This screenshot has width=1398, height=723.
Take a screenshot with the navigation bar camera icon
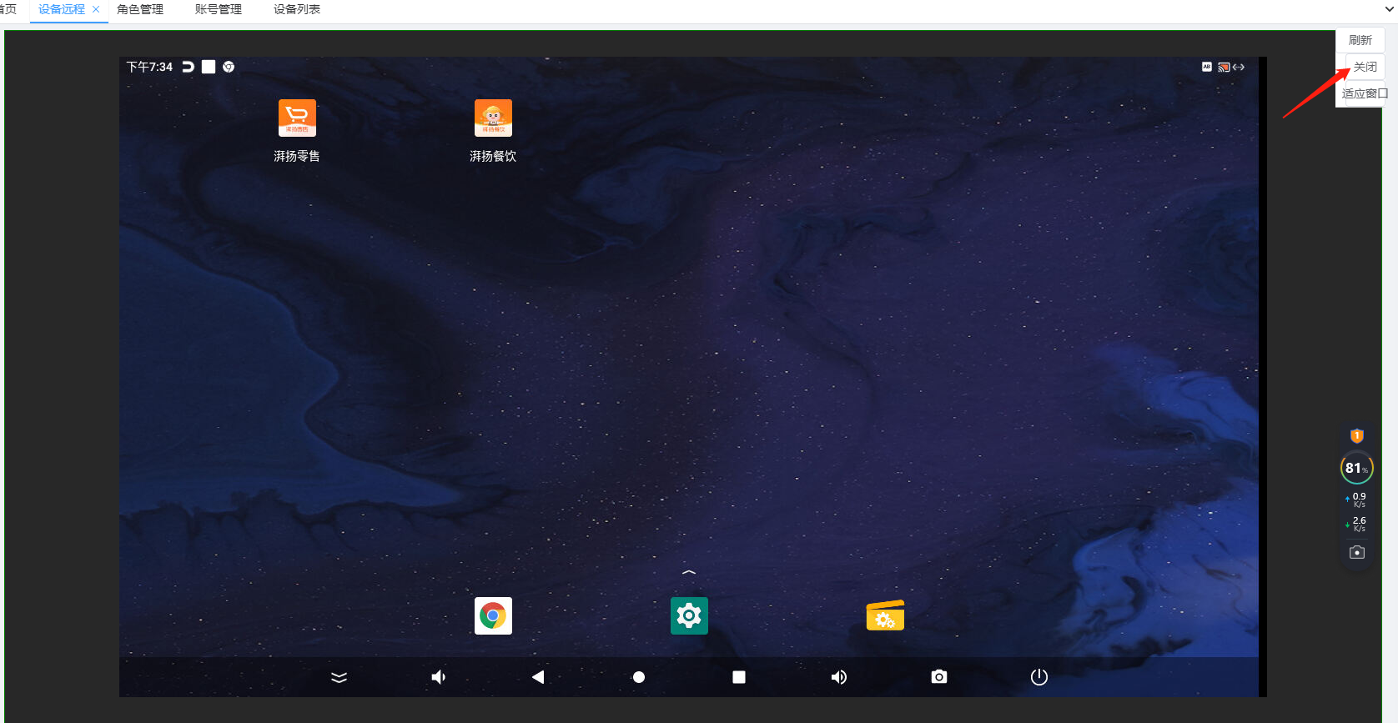(x=939, y=676)
